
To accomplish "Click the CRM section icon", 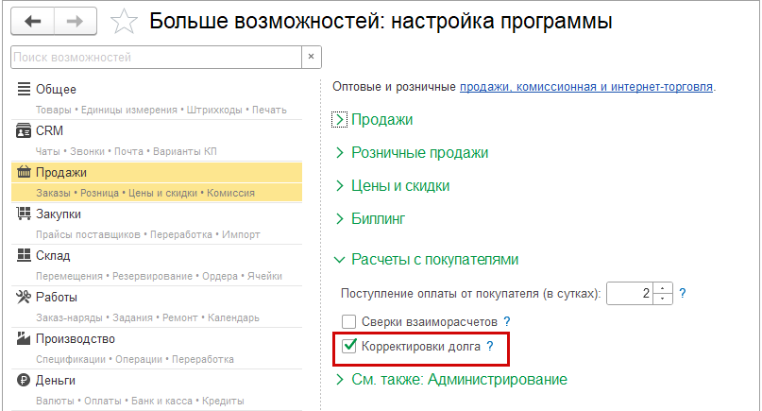I will coord(24,130).
